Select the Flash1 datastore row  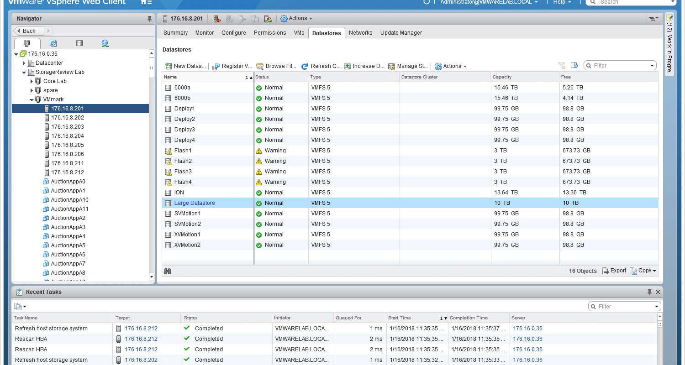coord(410,151)
